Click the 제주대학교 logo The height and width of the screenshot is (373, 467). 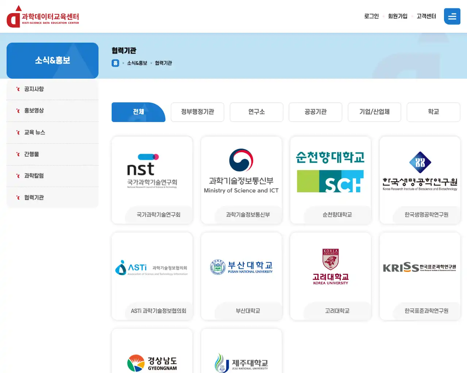pyautogui.click(x=241, y=363)
